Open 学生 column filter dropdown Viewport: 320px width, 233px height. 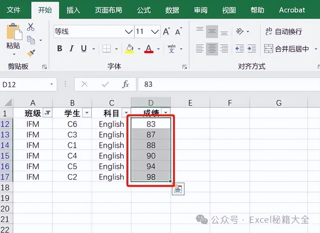point(87,113)
